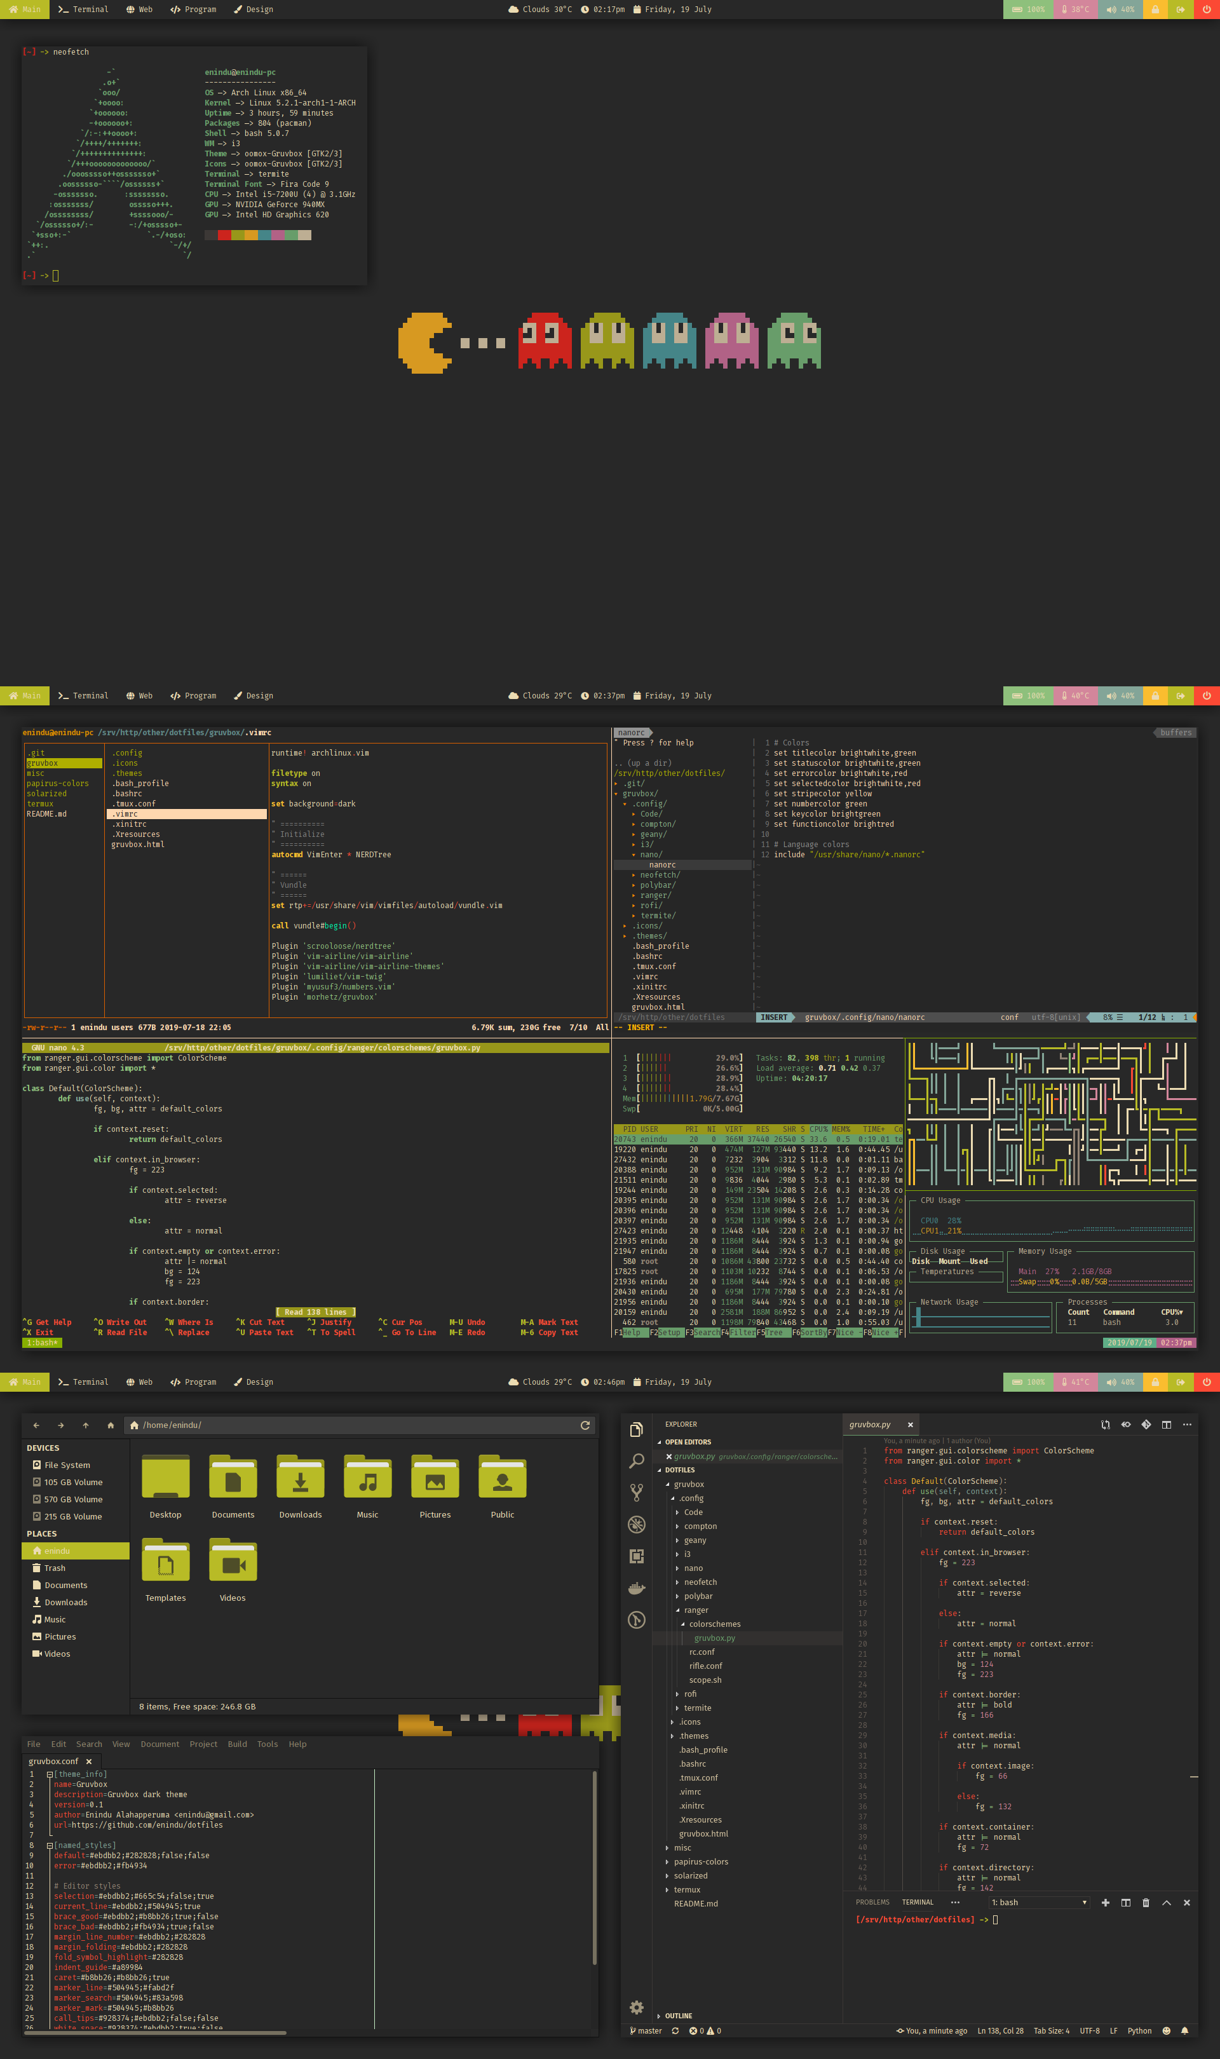Click the home icon in file manager toolbar
Screen dimensions: 1220x2059
click(x=111, y=1424)
